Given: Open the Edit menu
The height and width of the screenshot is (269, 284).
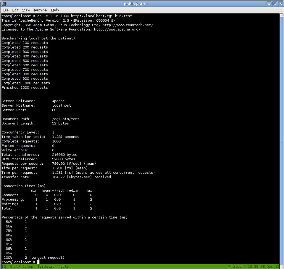Looking at the screenshot, I should point(15,10).
